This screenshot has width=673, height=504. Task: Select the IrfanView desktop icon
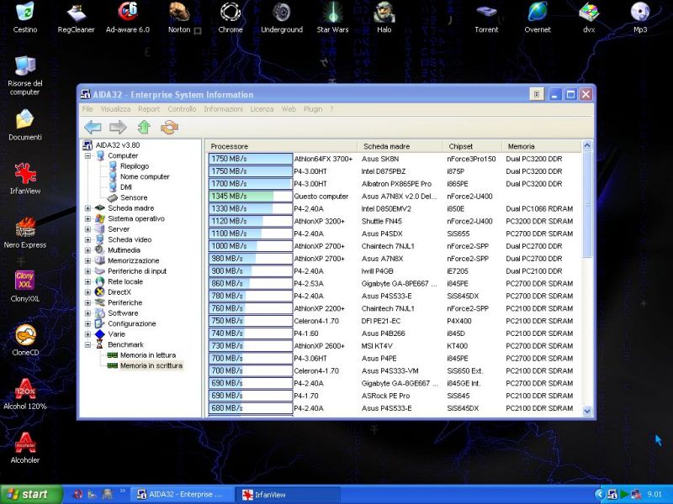coord(25,179)
